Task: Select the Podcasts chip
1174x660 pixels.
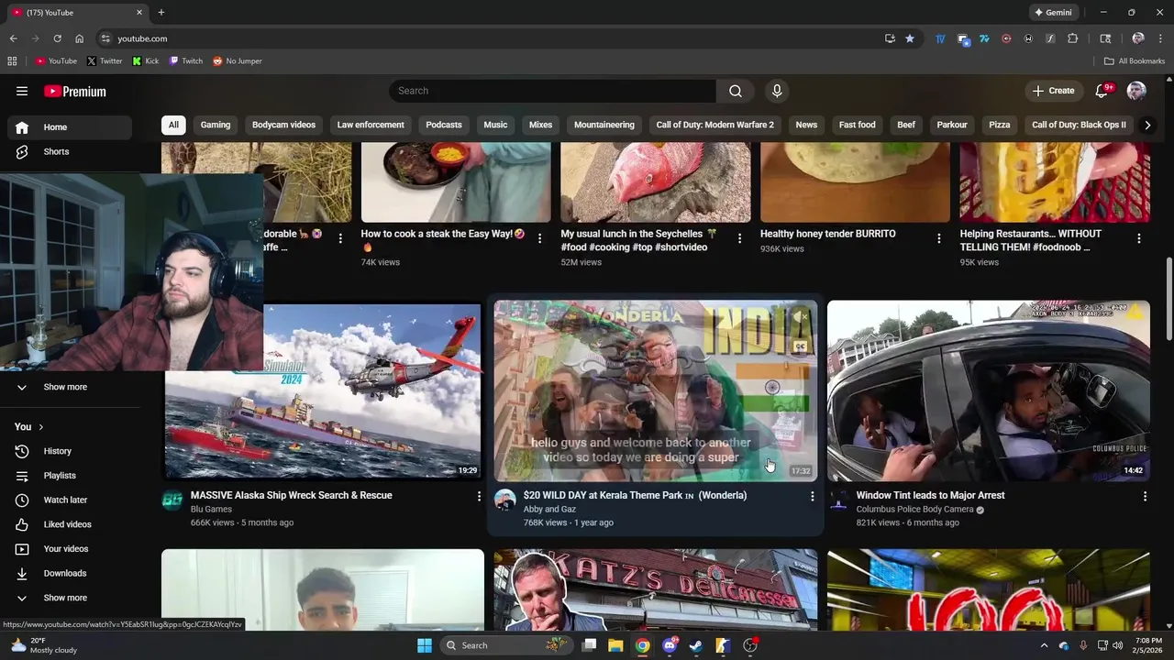Action: [x=444, y=125]
